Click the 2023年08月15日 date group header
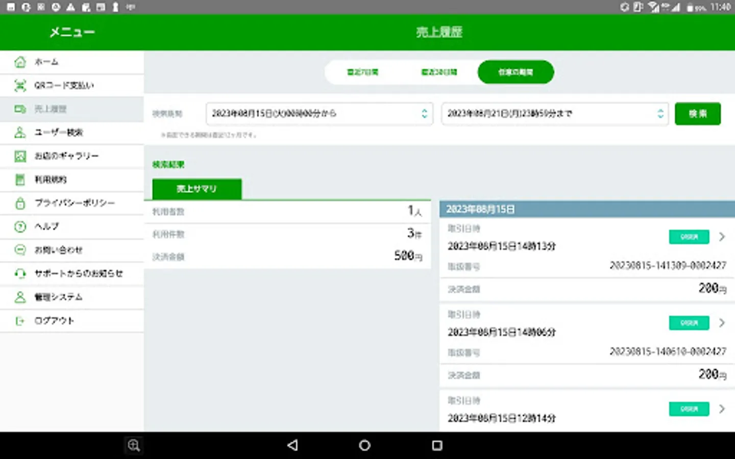Viewport: 735px width, 459px height. [587, 209]
